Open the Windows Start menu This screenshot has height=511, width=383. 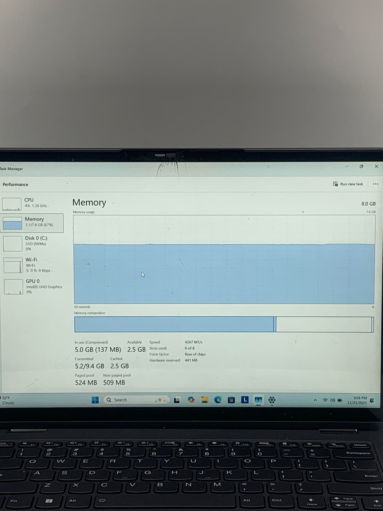(x=95, y=400)
